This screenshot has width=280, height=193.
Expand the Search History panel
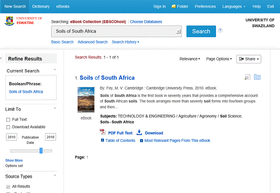point(125,42)
